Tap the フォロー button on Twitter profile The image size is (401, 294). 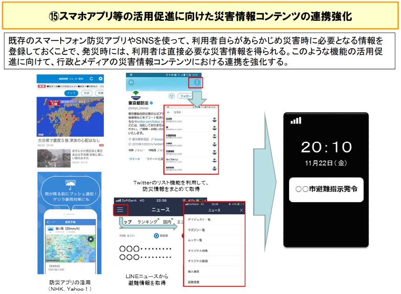tap(185, 96)
